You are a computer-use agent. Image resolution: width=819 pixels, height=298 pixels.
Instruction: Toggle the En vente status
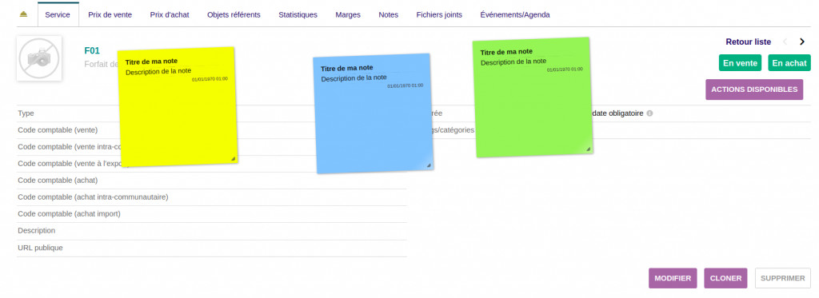[740, 62]
